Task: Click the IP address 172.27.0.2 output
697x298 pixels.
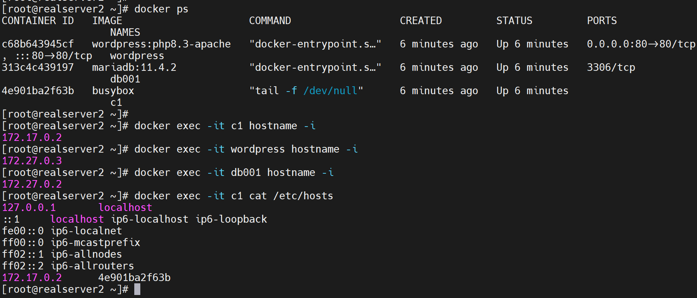Action: pyautogui.click(x=32, y=184)
